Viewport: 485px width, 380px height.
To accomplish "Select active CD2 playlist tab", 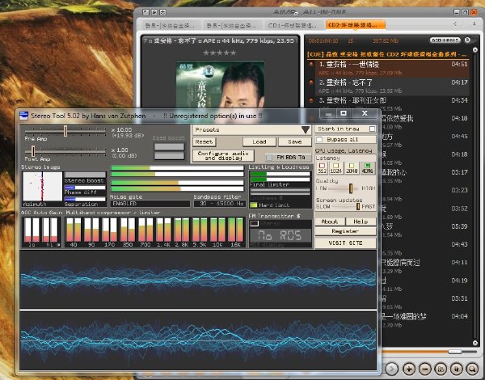I will click(x=355, y=25).
